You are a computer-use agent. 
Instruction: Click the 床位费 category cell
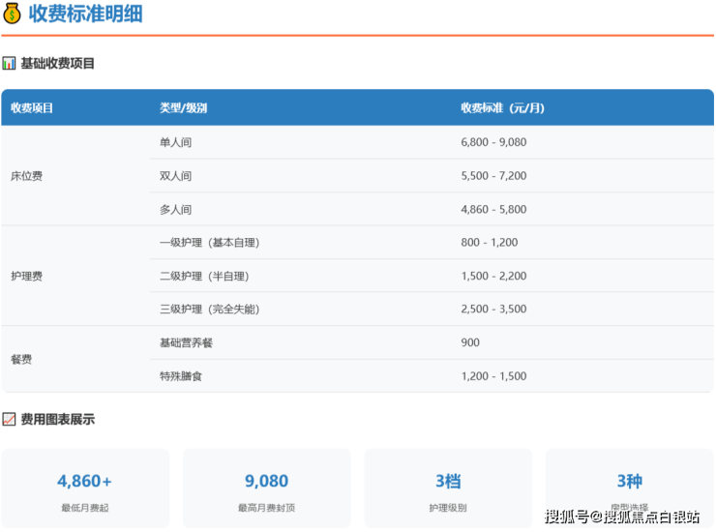click(x=26, y=176)
